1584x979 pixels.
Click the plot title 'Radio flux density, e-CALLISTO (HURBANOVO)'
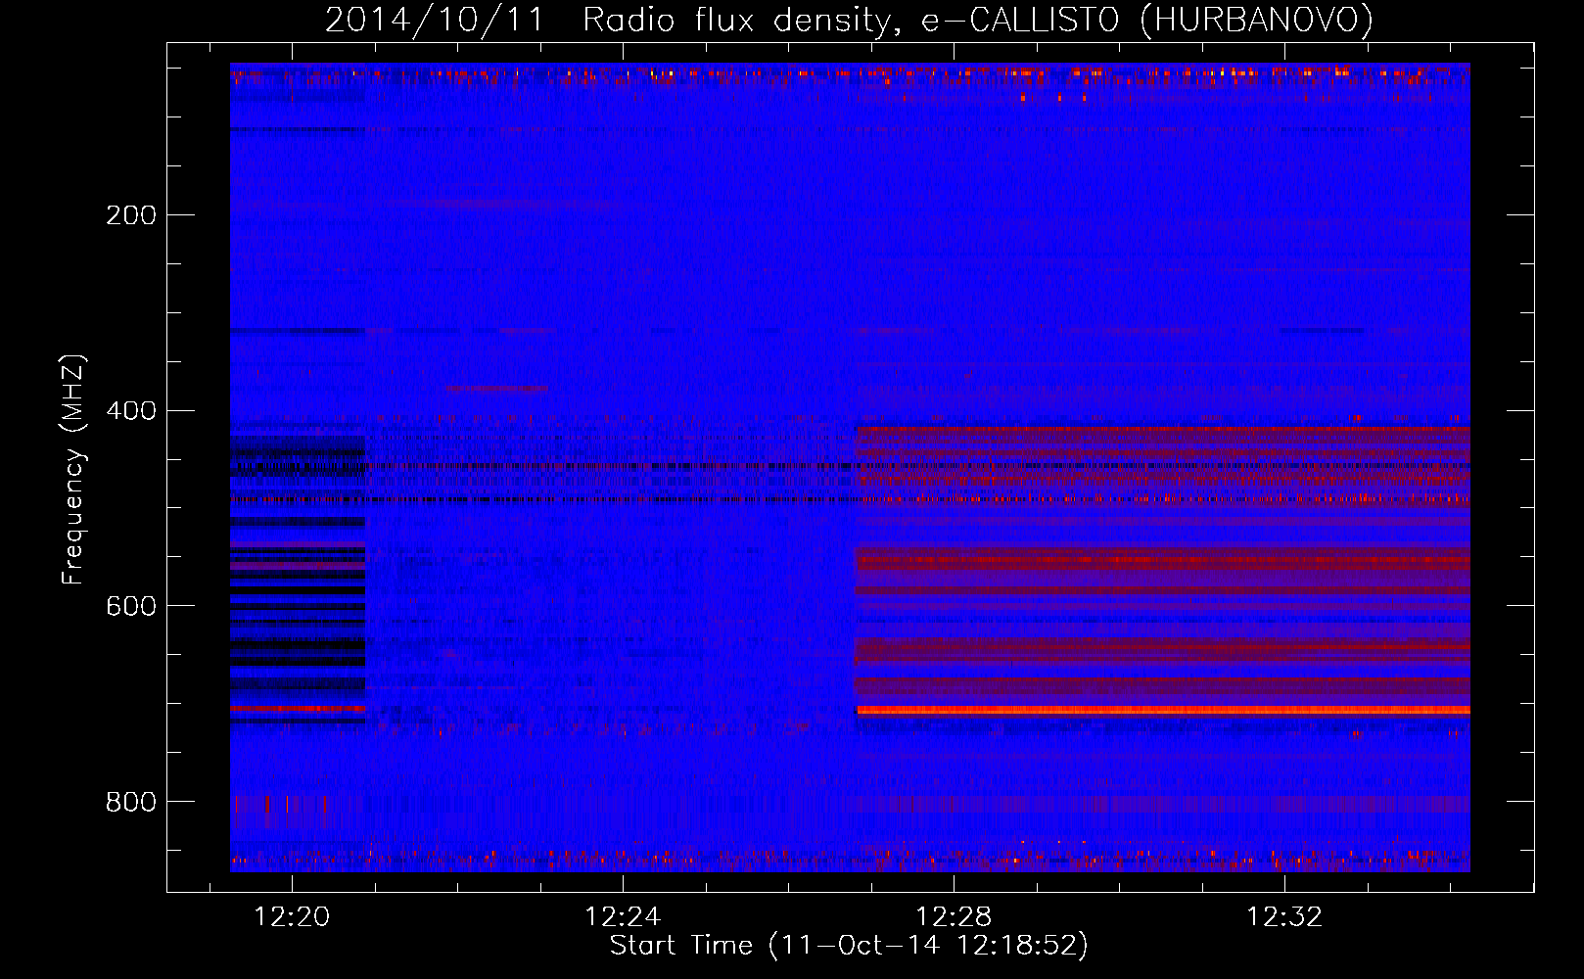point(977,20)
